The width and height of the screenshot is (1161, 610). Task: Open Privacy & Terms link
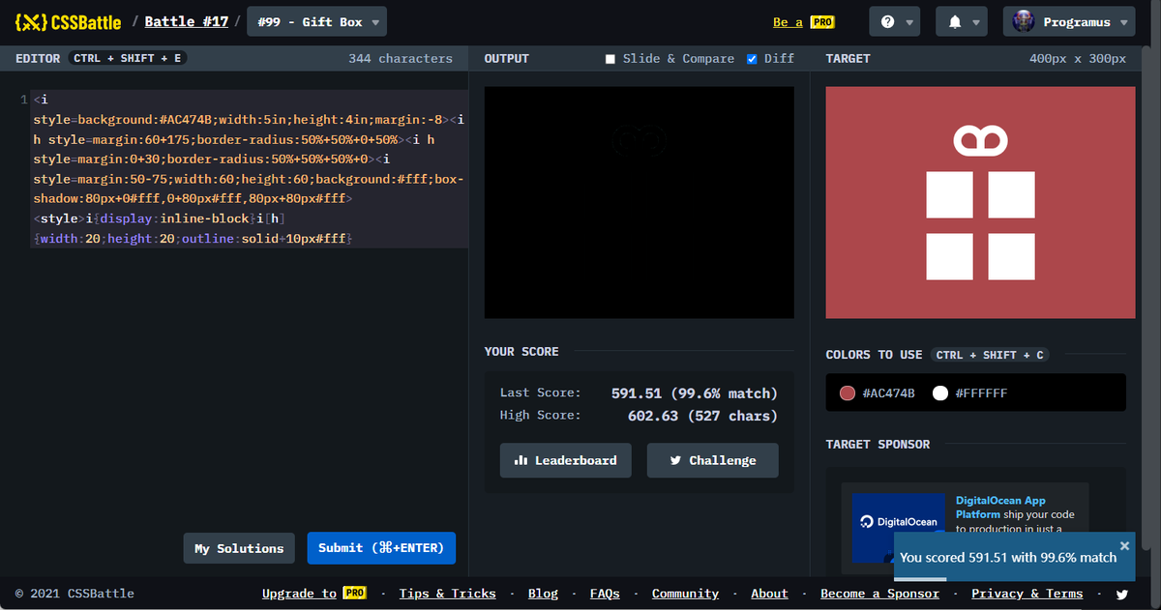click(1027, 594)
